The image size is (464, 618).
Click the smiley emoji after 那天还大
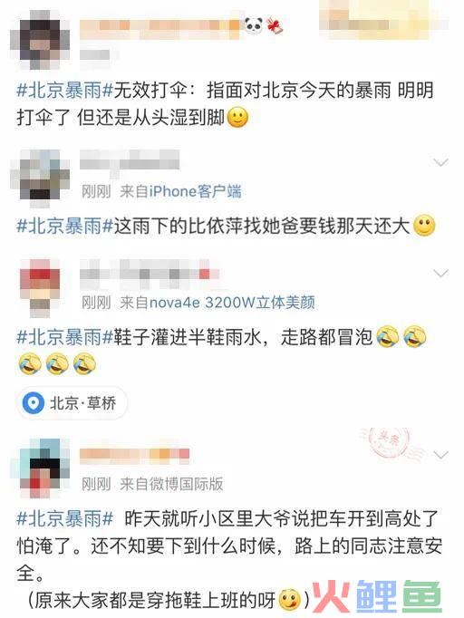(424, 226)
